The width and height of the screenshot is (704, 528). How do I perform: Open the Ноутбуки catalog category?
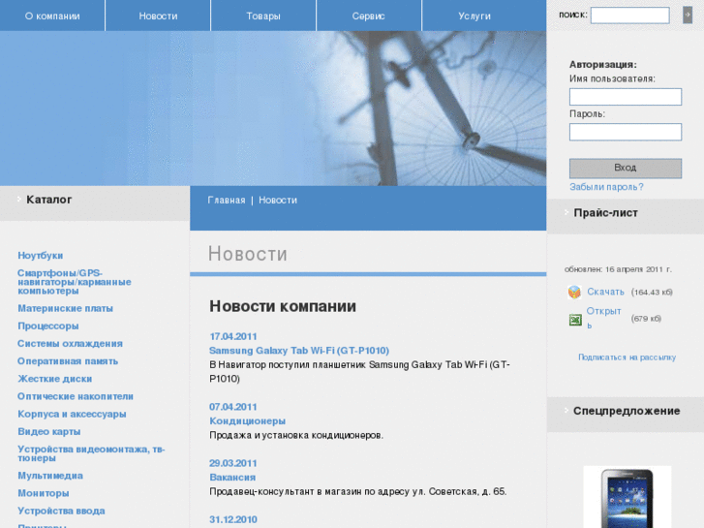point(41,255)
